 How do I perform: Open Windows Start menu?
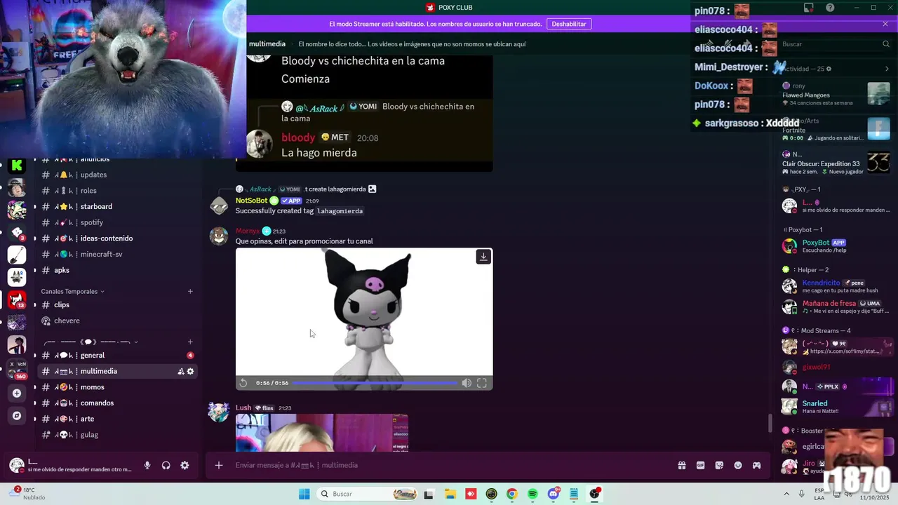304,494
